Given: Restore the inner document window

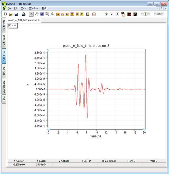Looking at the screenshot, I should click(x=161, y=8).
